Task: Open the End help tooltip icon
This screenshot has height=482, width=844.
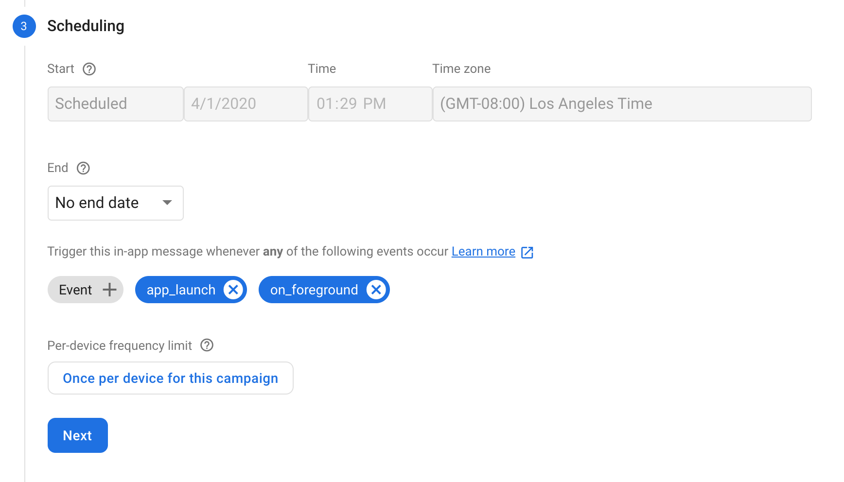Action: (83, 168)
